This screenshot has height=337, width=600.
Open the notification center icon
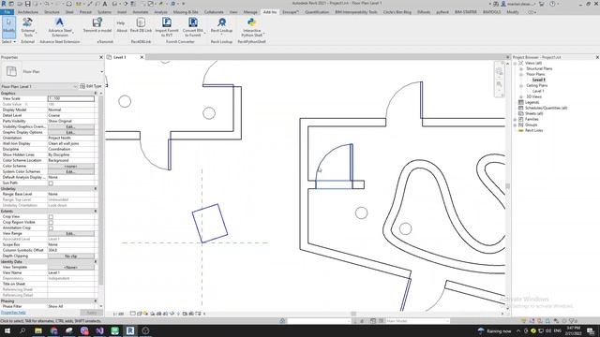point(591,330)
